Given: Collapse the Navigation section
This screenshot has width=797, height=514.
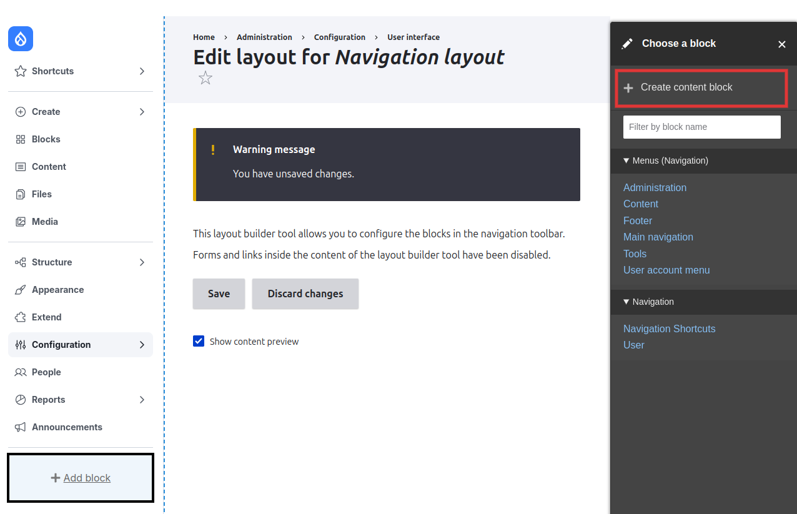Looking at the screenshot, I should tap(626, 302).
